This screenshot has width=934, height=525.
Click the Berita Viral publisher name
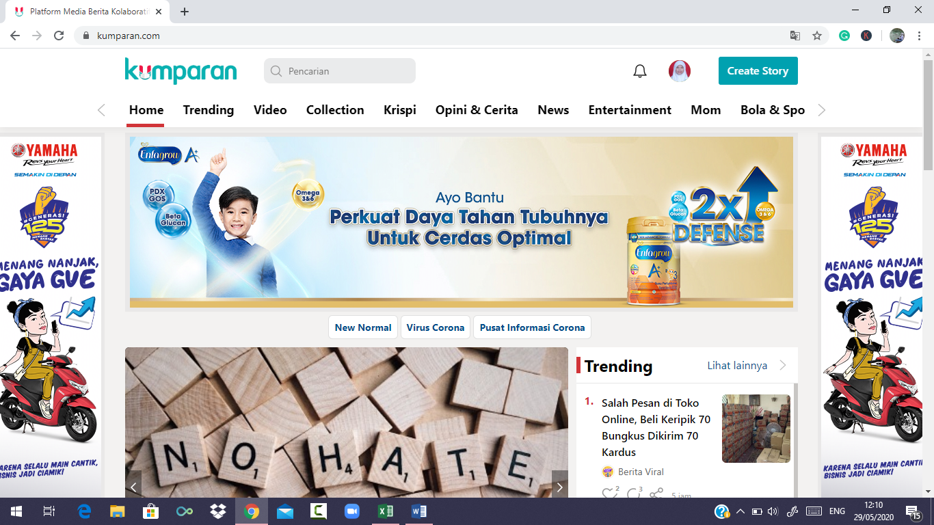pyautogui.click(x=641, y=472)
